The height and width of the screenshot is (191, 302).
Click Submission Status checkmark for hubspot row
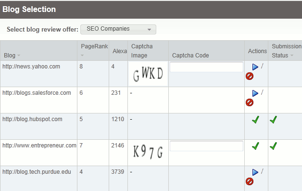273,120
